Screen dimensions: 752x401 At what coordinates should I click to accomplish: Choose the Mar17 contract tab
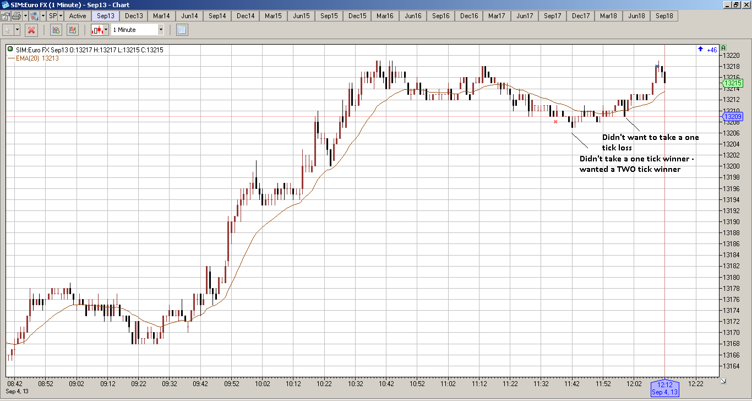(497, 16)
